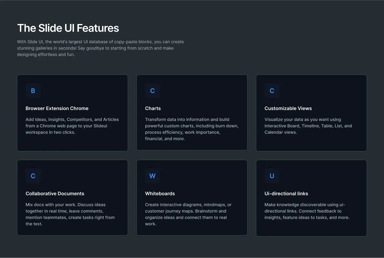384x258 pixels.
Task: Click the C icon on Collaborative Documents card
Action: (x=33, y=176)
